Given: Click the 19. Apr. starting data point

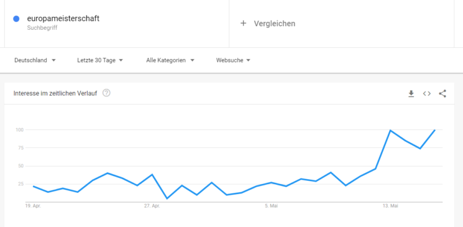Looking at the screenshot, I should pyautogui.click(x=34, y=186).
